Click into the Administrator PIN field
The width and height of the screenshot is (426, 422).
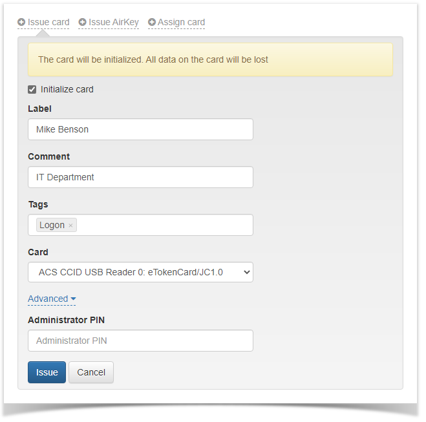[x=140, y=341]
